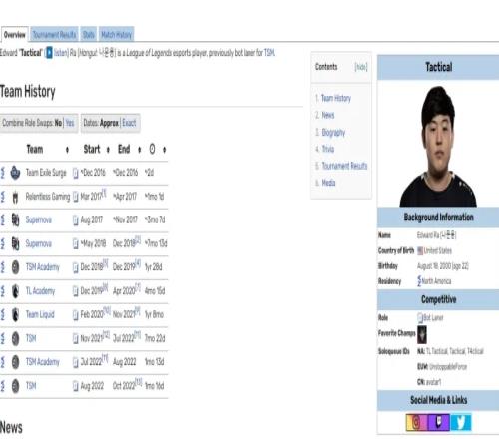Image resolution: width=499 pixels, height=439 pixels.
Task: Set Combine Role Swaps to Yes
Action: [70, 123]
